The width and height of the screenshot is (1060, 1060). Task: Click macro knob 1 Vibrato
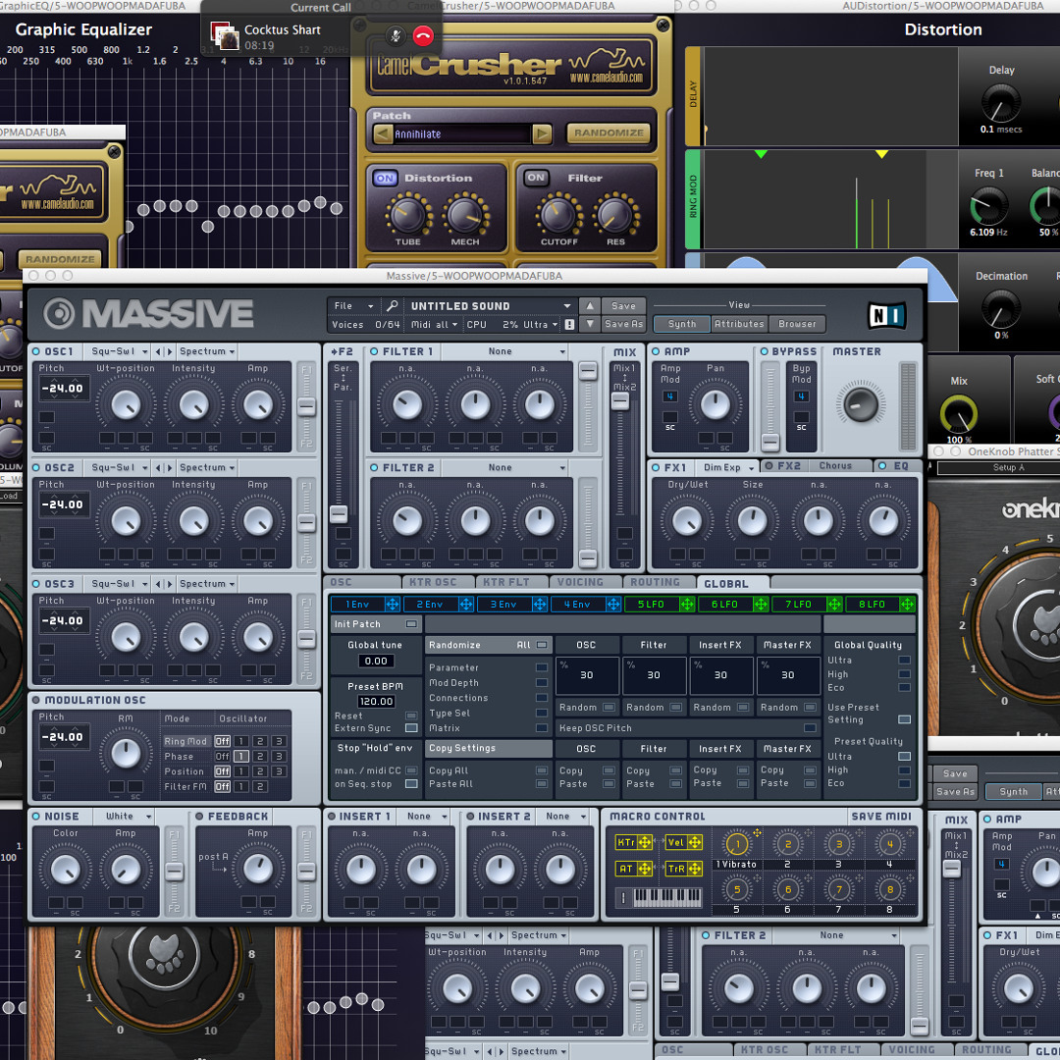point(737,844)
